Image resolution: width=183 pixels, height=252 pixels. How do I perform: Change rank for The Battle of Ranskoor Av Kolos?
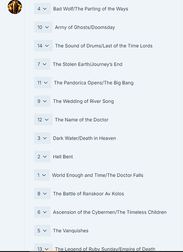42,194
